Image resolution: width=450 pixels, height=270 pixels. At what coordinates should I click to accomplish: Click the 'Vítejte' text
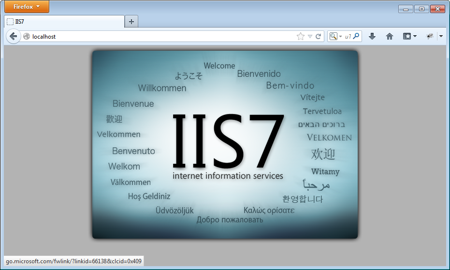(313, 97)
